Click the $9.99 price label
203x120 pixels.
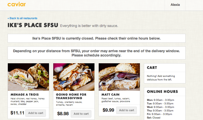point(108,110)
